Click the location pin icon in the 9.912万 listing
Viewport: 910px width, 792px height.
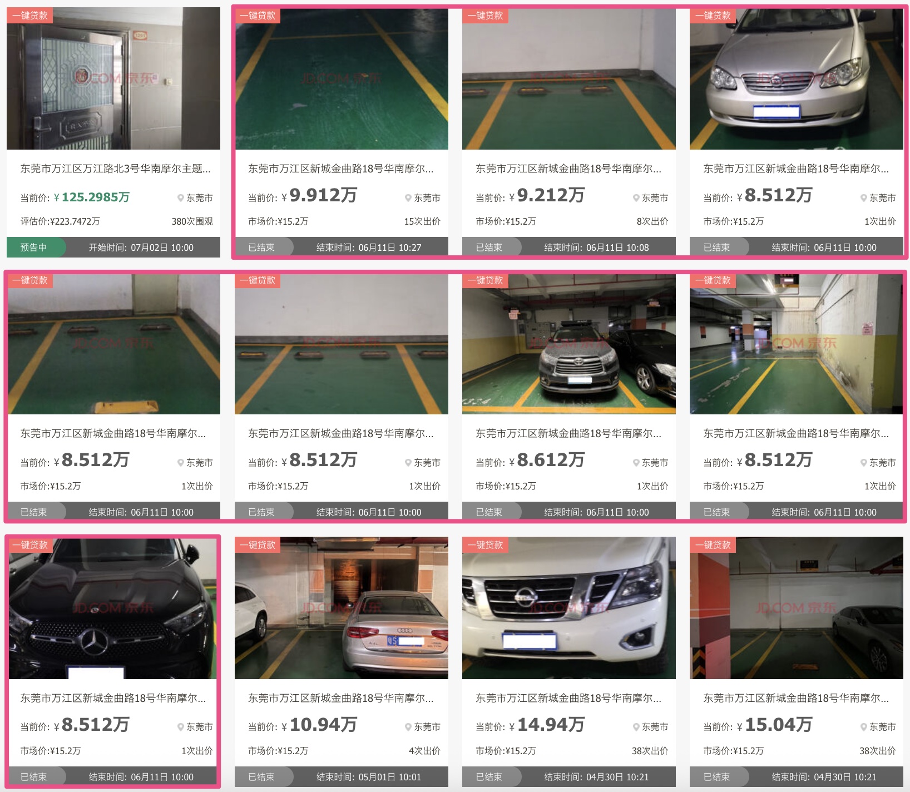click(x=408, y=198)
